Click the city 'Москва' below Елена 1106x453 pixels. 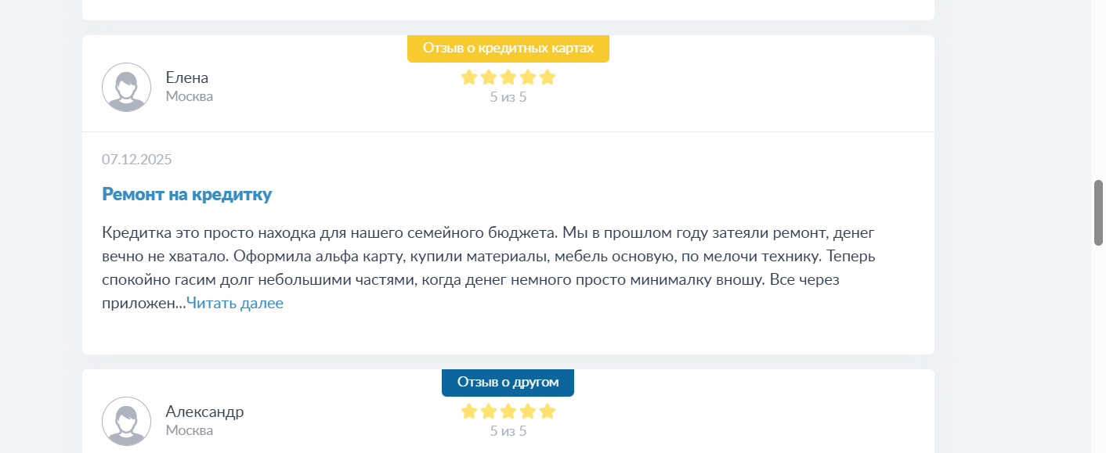click(190, 96)
